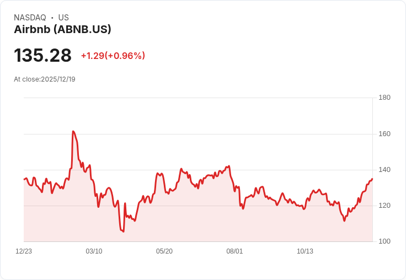Click the US market label

[x=63, y=18]
